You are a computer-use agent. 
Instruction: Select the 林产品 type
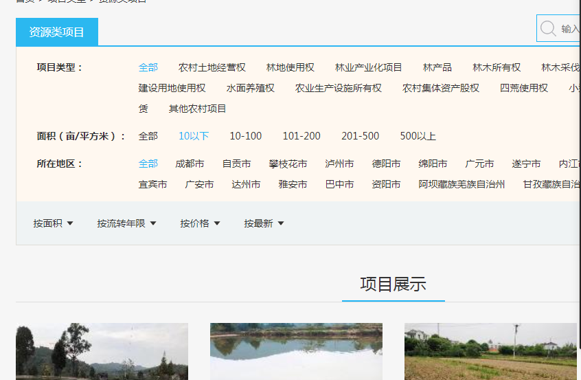coord(437,67)
